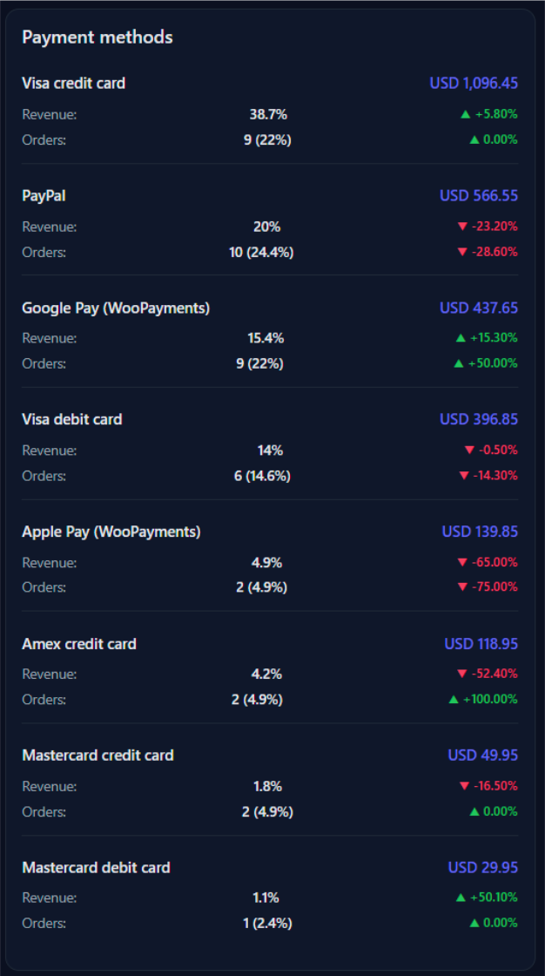This screenshot has width=545, height=976.
Task: Click green up triangle next to +50.00%
Action: [x=459, y=363]
